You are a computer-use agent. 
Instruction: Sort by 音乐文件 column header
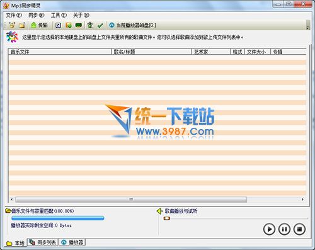tap(60, 52)
